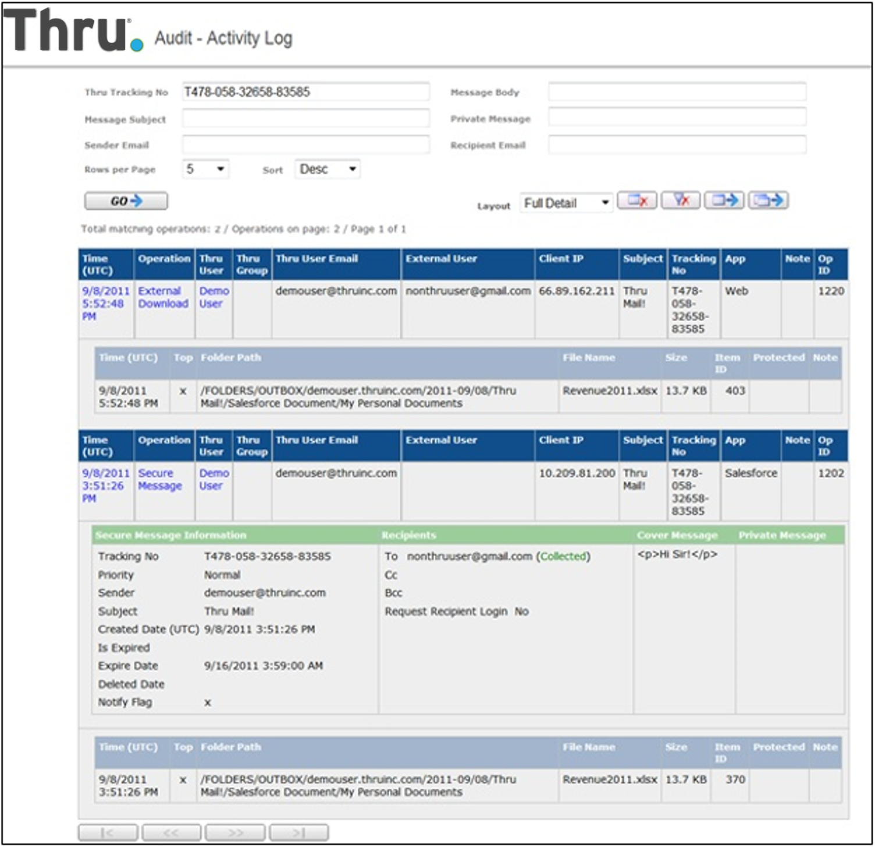This screenshot has width=875, height=848.
Task: Open the External Download operation link
Action: (x=163, y=297)
